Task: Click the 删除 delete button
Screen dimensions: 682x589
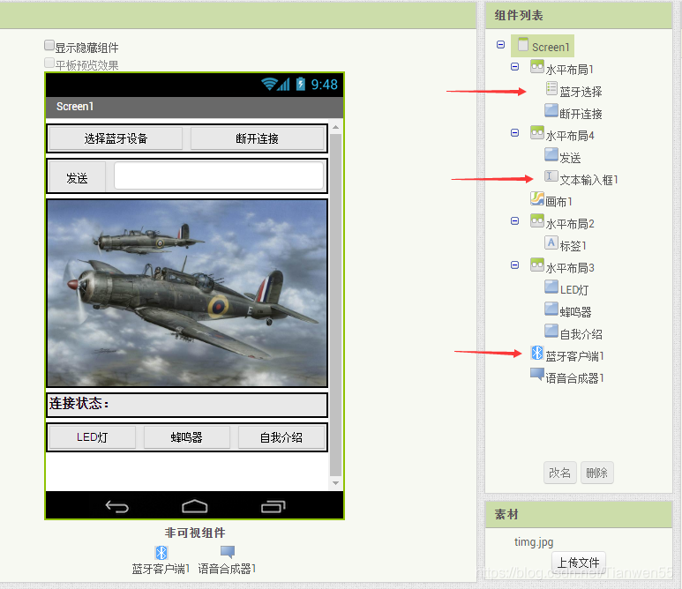Action: 596,473
